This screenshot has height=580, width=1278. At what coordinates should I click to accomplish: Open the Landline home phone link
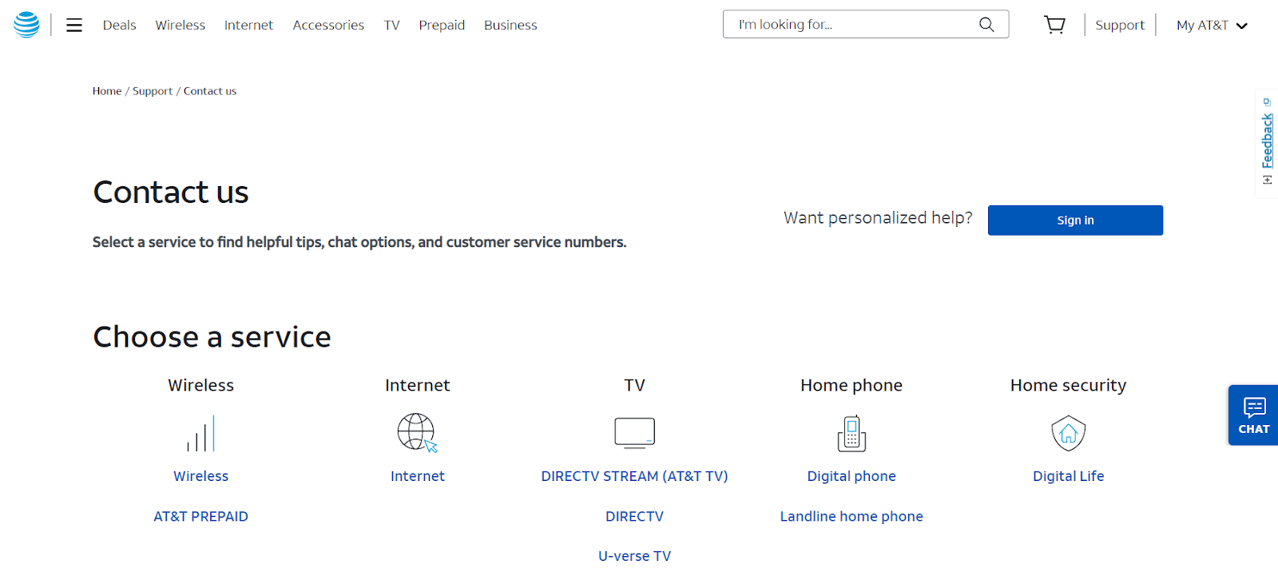(x=851, y=517)
